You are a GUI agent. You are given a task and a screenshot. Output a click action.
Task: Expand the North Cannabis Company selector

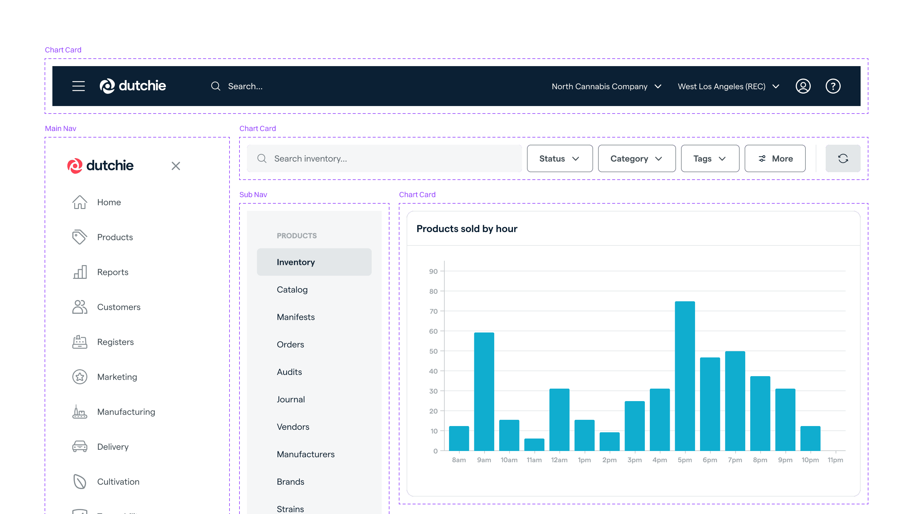[x=607, y=86]
